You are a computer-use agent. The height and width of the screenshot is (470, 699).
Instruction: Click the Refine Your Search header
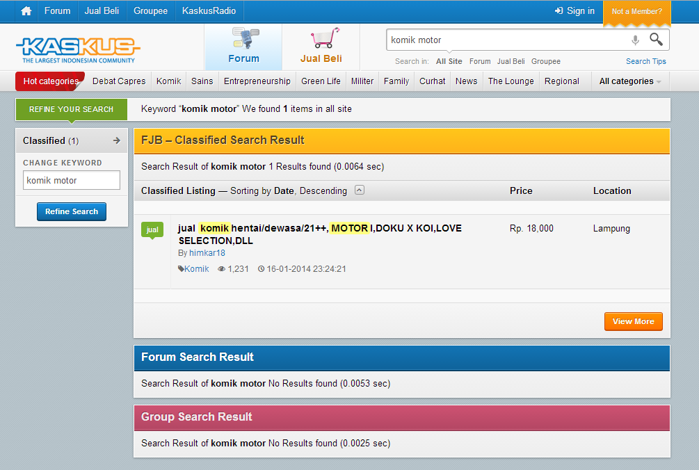click(72, 109)
